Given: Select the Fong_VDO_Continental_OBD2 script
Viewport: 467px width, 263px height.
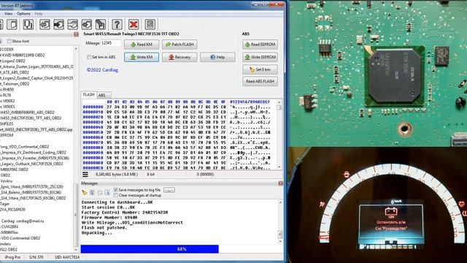Looking at the screenshot, I should 25,147.
